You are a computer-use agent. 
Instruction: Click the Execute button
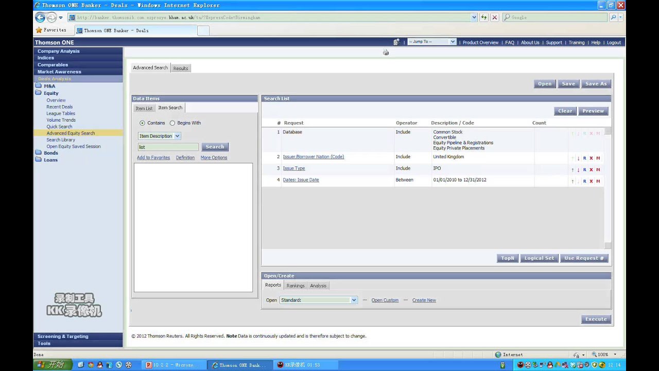click(596, 319)
